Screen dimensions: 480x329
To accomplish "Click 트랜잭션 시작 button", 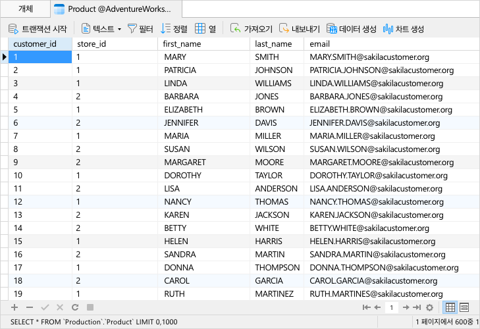I will coord(38,29).
